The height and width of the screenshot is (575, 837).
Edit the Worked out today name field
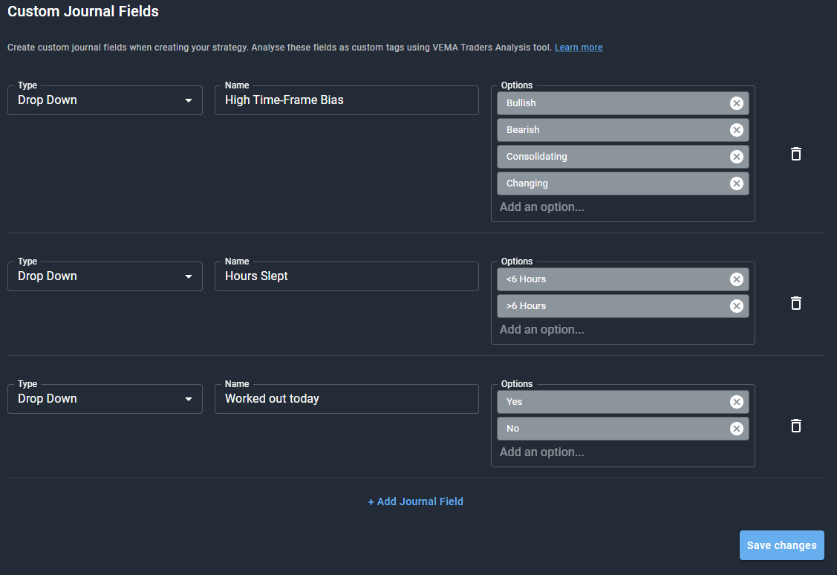pos(346,399)
